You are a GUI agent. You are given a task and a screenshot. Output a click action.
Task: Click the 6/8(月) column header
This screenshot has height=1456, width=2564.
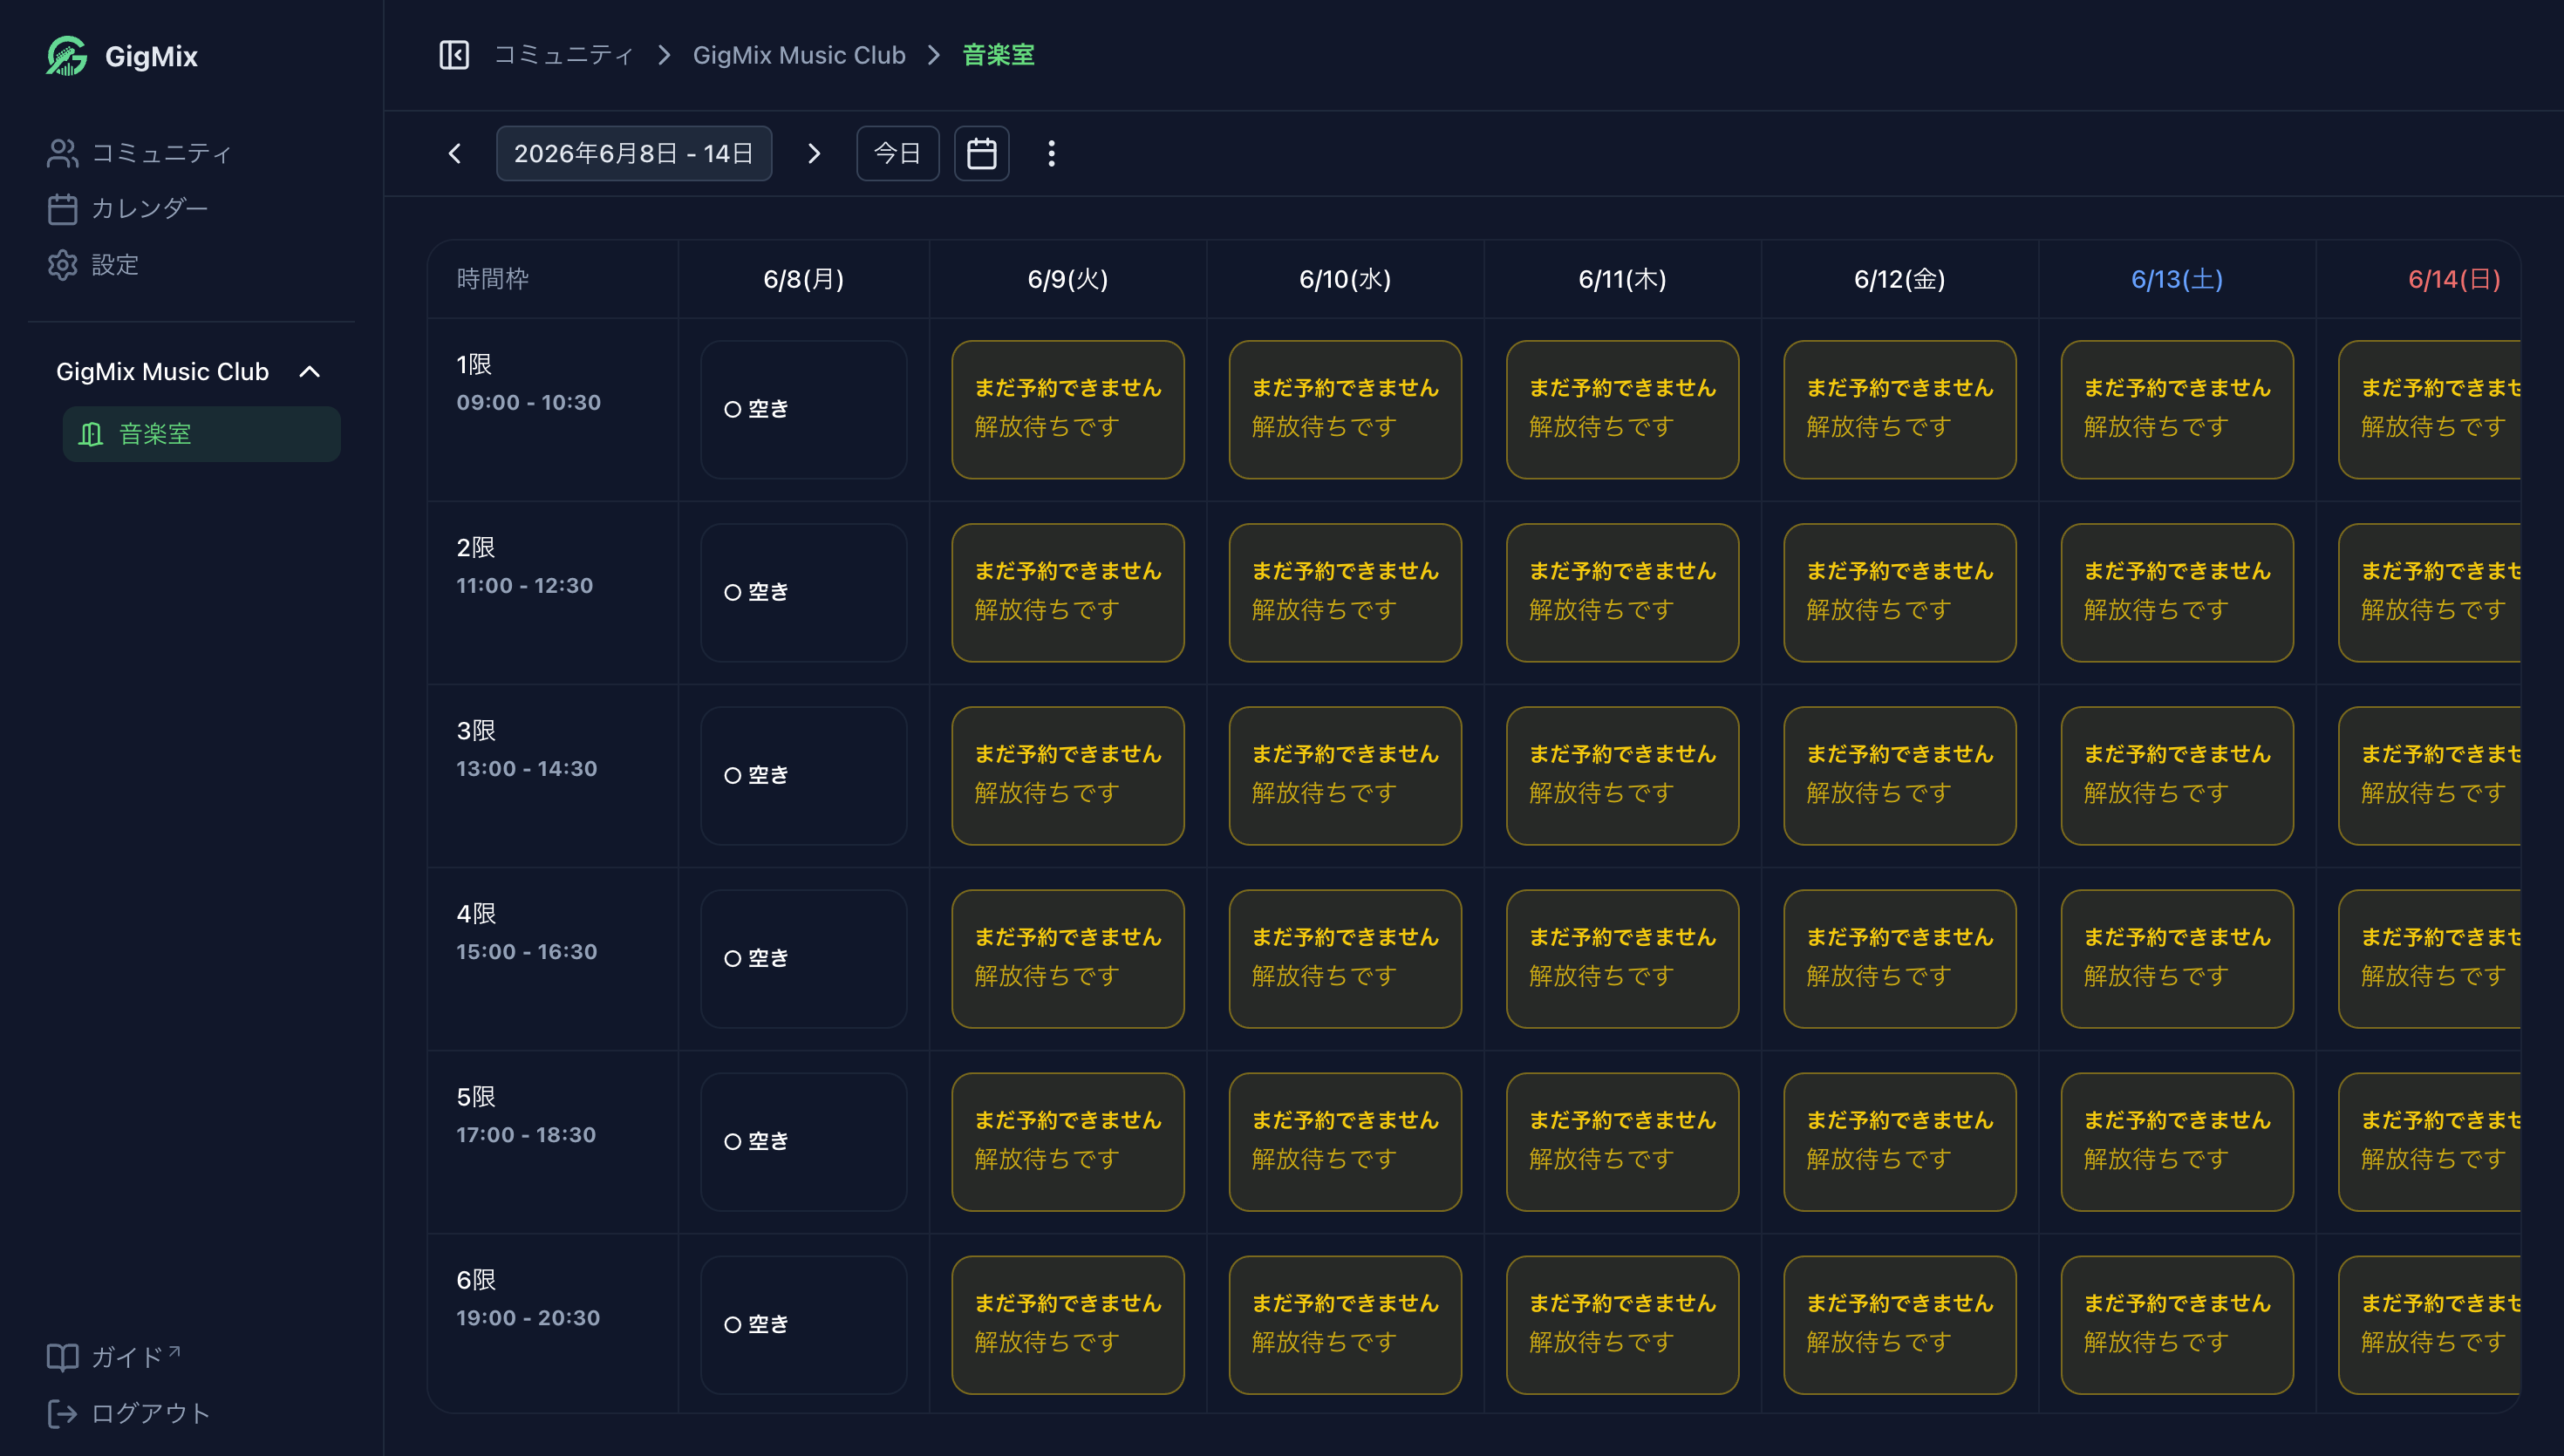[804, 279]
